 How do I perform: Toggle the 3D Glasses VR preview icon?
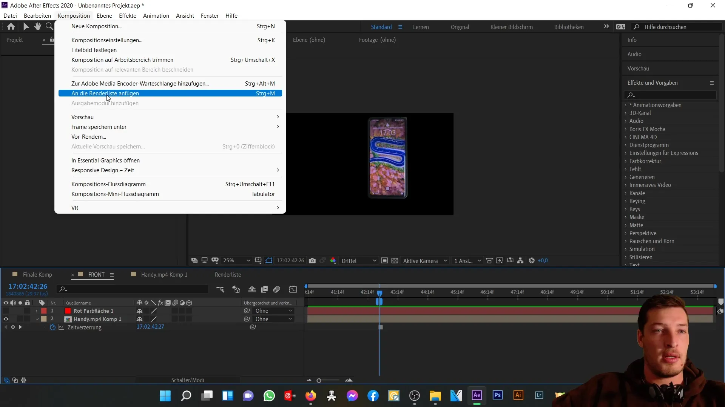[x=215, y=261]
